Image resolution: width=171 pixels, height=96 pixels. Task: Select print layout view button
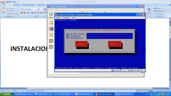[138, 91]
